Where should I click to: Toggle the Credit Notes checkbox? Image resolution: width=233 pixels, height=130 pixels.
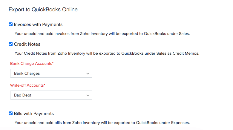tap(11, 44)
